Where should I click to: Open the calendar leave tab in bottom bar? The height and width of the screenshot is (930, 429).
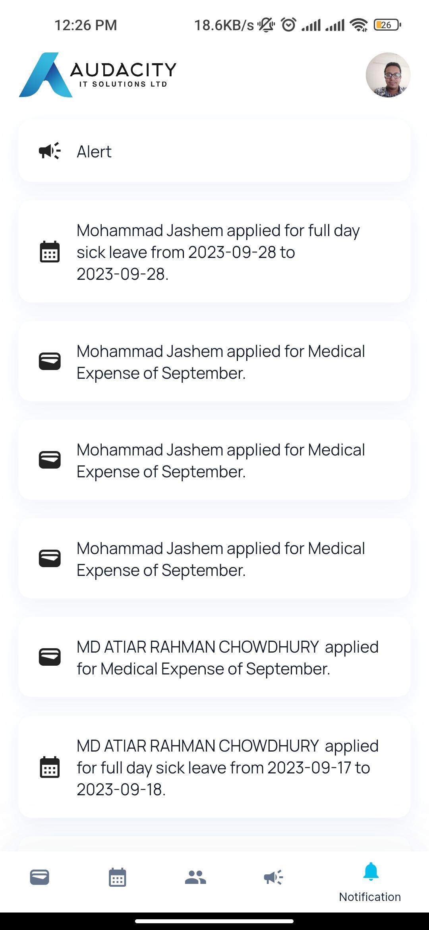coord(117,877)
